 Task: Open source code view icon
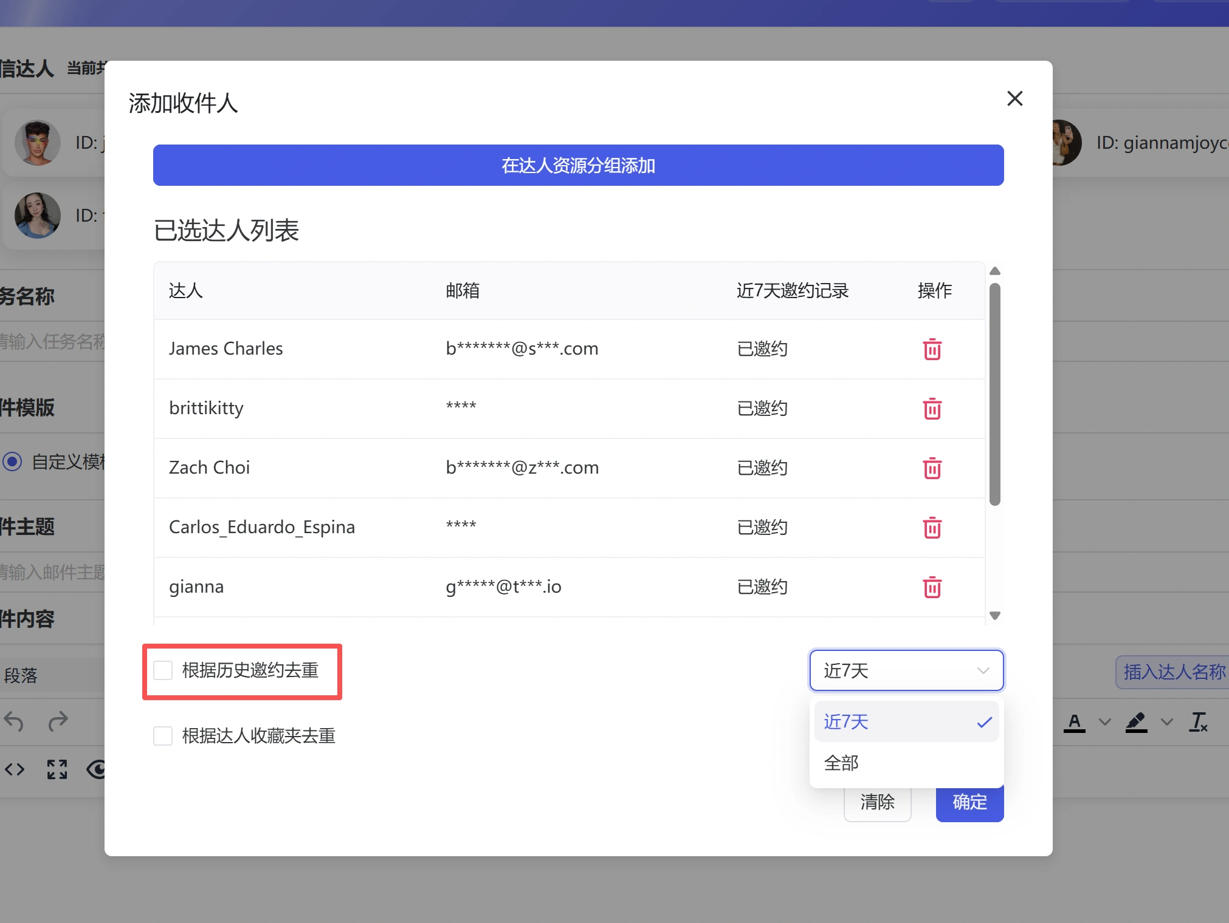tap(15, 769)
